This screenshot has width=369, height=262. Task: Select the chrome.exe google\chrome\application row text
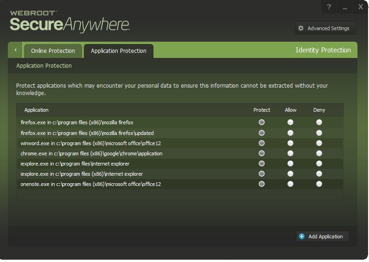[x=91, y=153]
